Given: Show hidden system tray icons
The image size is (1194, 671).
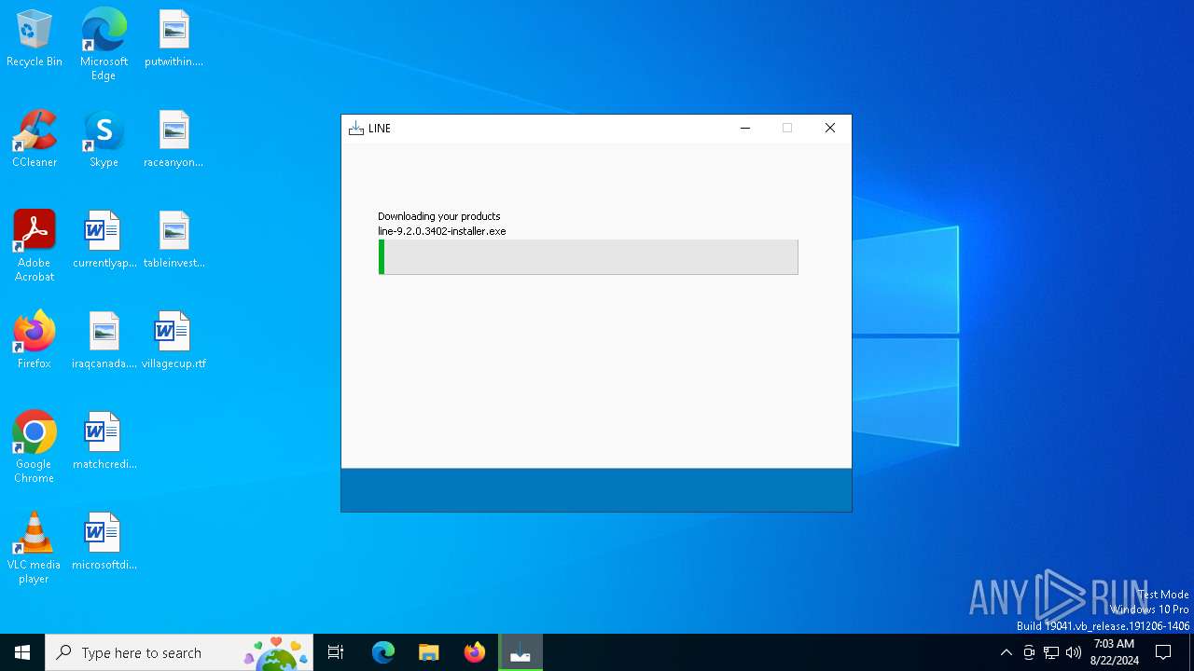Looking at the screenshot, I should 1006,652.
